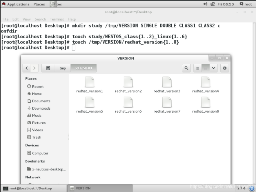Open Downloads in sidebar
The width and height of the screenshot is (256, 192).
[39, 108]
